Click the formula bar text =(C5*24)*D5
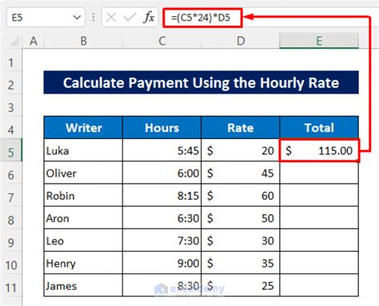Viewport: 379px width, 306px height. point(201,18)
